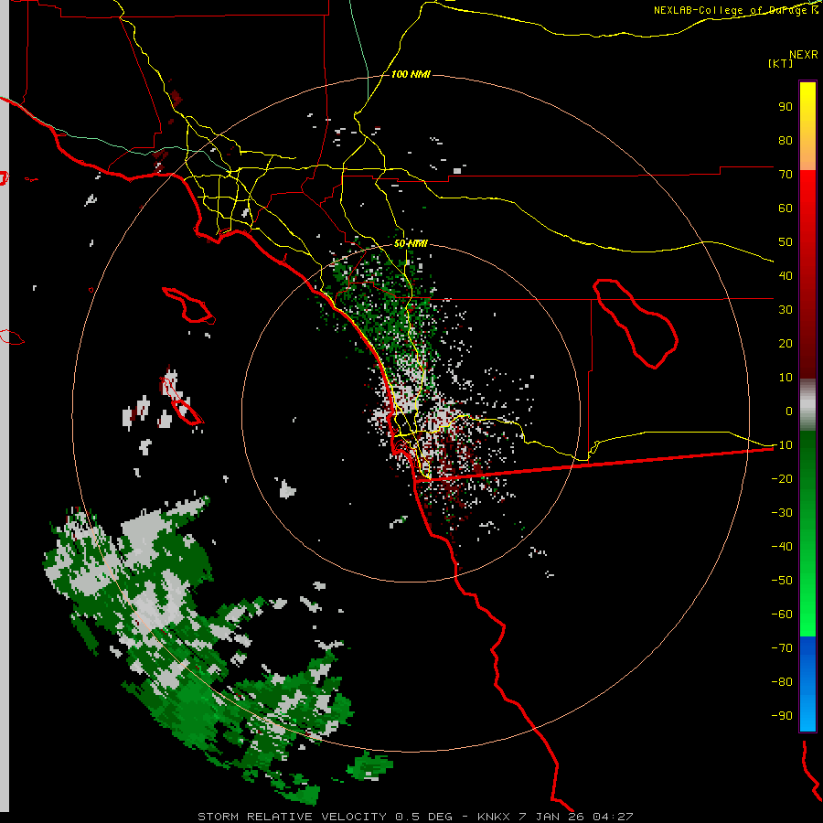Click the NEXLAB-College of DuPage credit text
Viewport: 823px width, 823px height.
coord(736,10)
